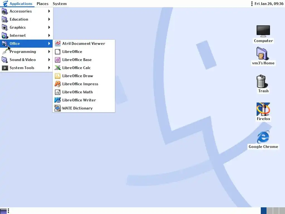Select the Firefox desktop icon
Screen dimensions: 285x214
coord(263,109)
